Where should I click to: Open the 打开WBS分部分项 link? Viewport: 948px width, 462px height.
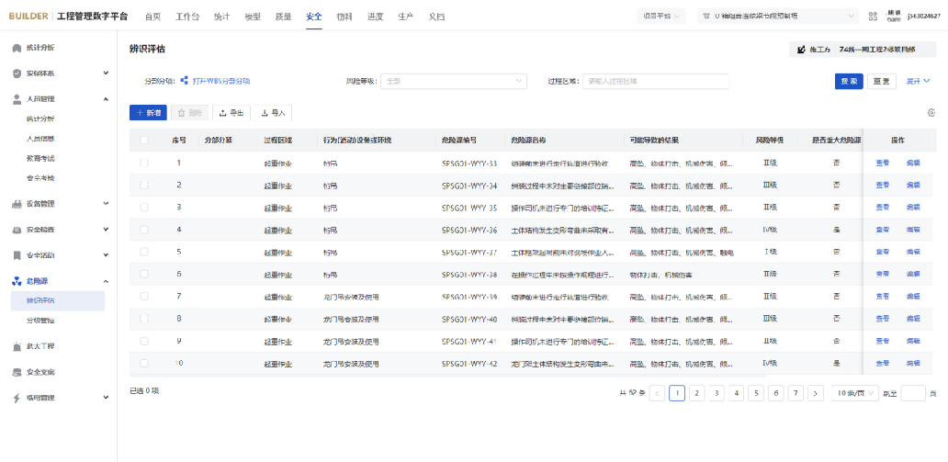[x=221, y=81]
